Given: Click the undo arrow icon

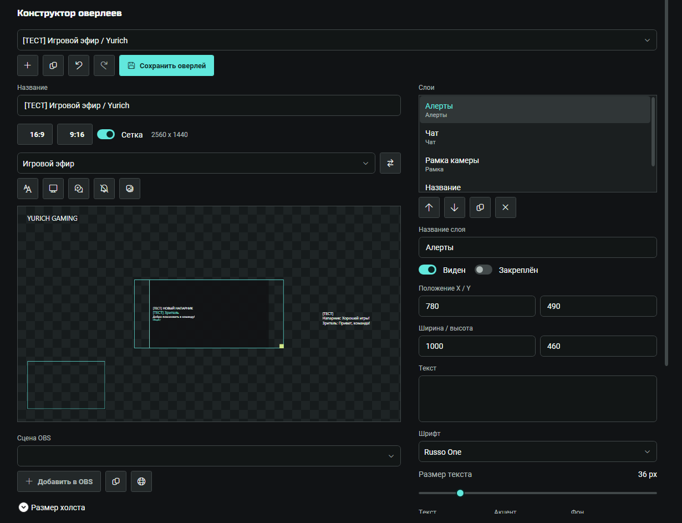Looking at the screenshot, I should pyautogui.click(x=79, y=65).
